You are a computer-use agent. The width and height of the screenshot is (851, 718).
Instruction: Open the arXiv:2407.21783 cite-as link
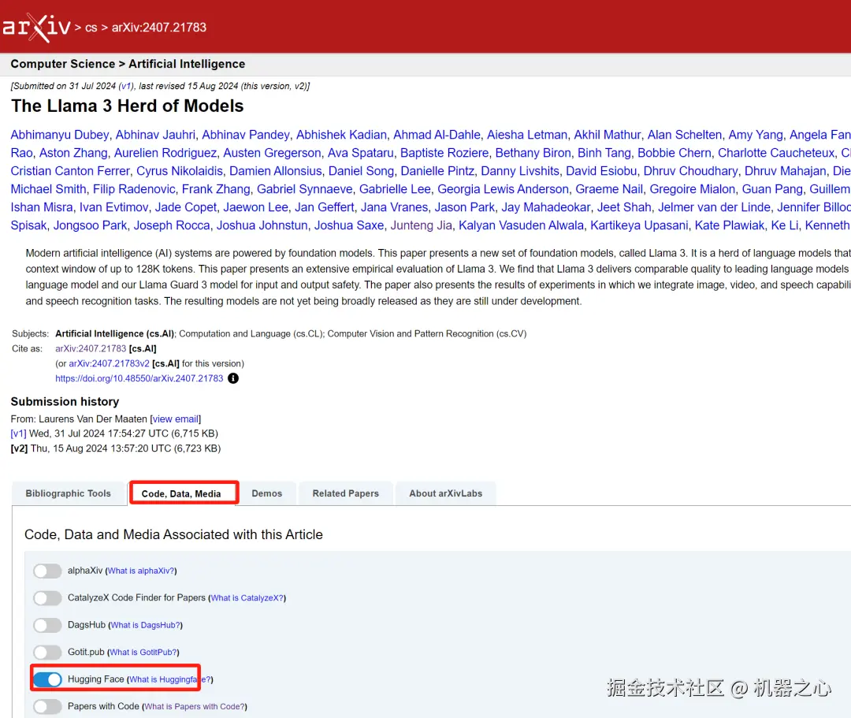[91, 348]
